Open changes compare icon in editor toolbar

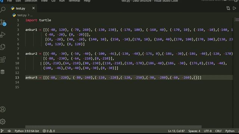pyautogui.click(x=228, y=8)
